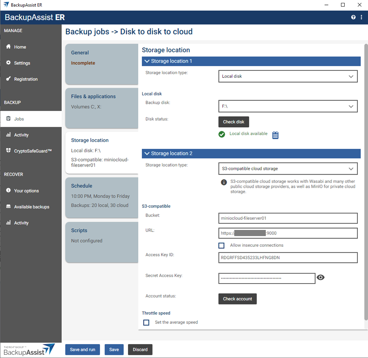This screenshot has width=368, height=358.
Task: Click the 'Throttle speed' heading
Action: point(156,313)
